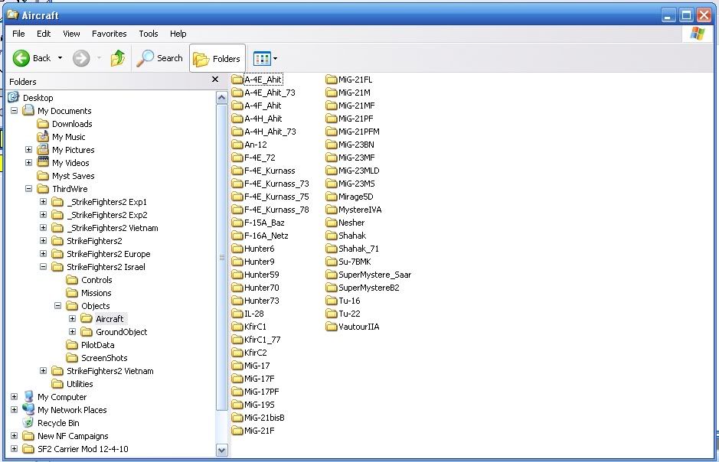Select the PilotData folder in tree

[x=98, y=345]
